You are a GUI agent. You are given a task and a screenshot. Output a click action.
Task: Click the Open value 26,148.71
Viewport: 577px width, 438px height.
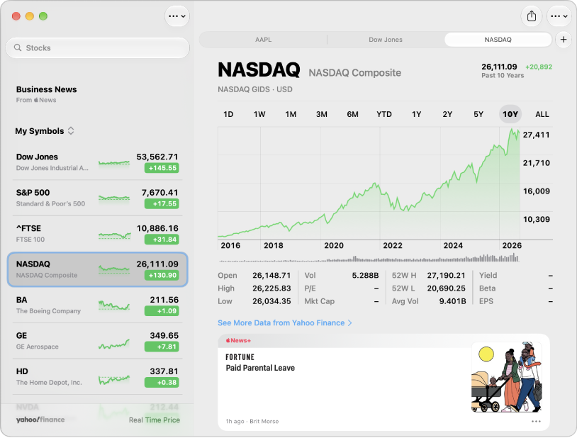pos(271,275)
